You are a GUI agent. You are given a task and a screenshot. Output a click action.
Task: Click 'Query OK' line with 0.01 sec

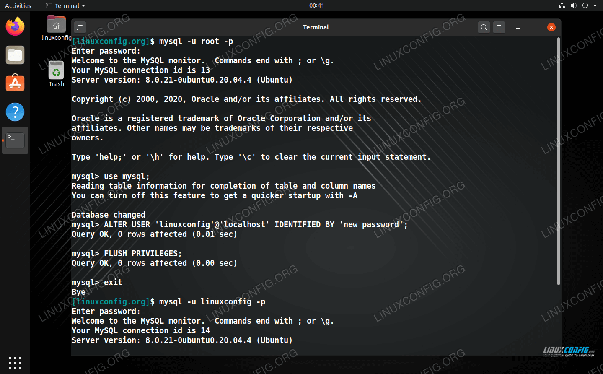point(155,234)
